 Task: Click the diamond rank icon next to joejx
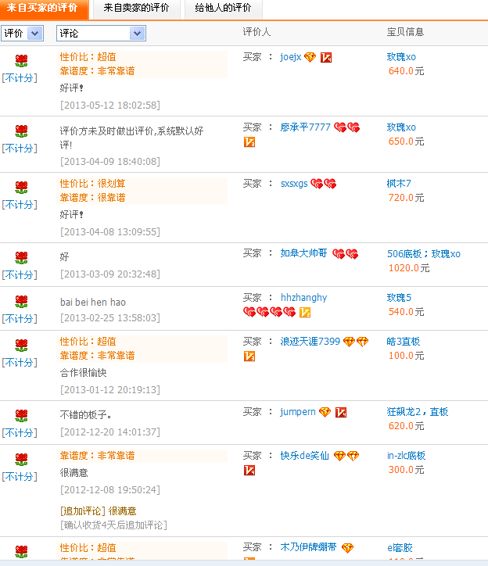click(310, 57)
